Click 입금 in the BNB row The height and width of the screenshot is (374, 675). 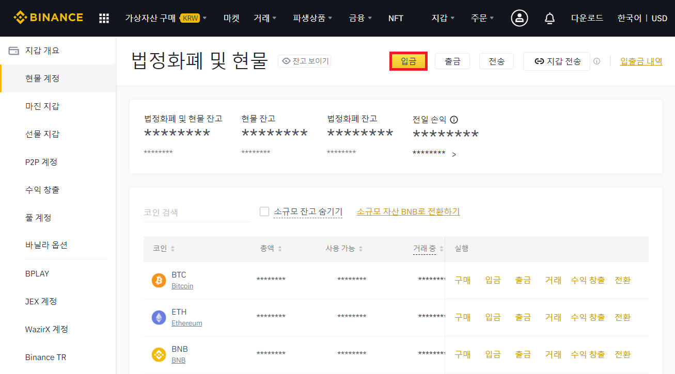pyautogui.click(x=493, y=354)
